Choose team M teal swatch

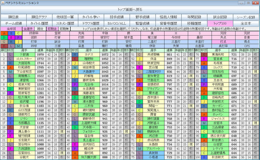[x=18, y=46]
